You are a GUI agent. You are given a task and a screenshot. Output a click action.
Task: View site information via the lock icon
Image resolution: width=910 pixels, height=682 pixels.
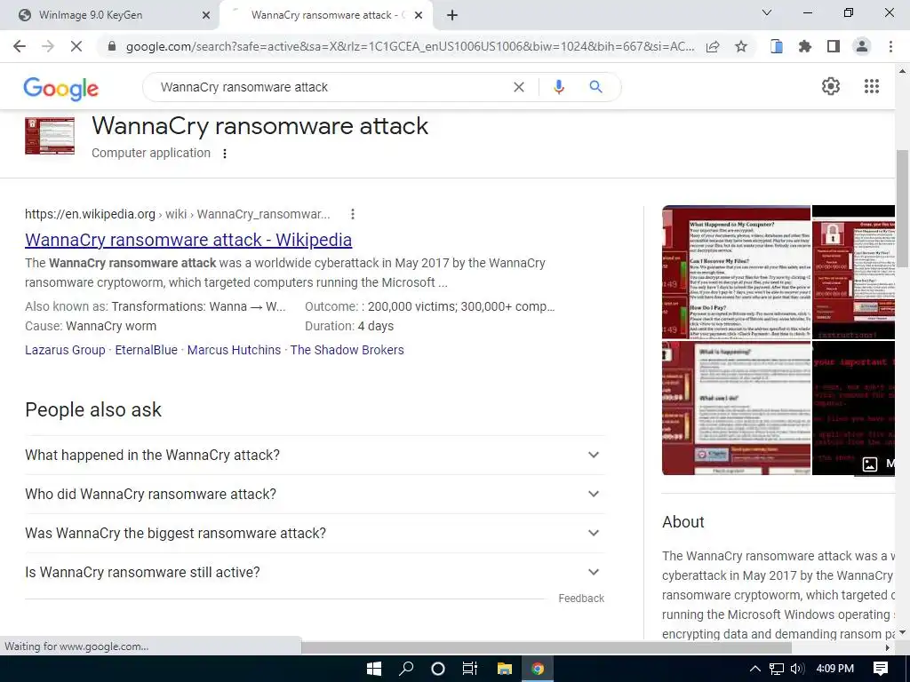[x=112, y=46]
